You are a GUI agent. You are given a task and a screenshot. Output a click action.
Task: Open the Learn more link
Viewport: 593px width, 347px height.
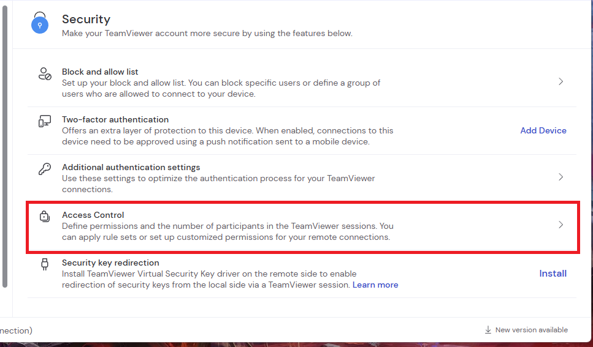pos(375,285)
